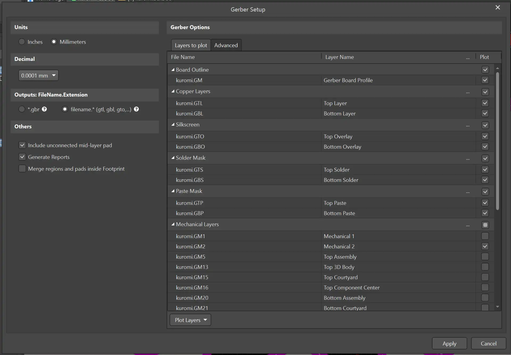Click ellipsis icon in Layer Name header

point(468,58)
